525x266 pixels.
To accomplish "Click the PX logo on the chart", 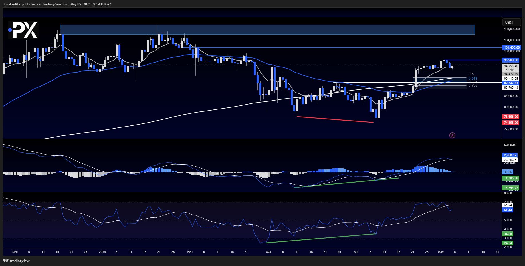I will point(23,30).
